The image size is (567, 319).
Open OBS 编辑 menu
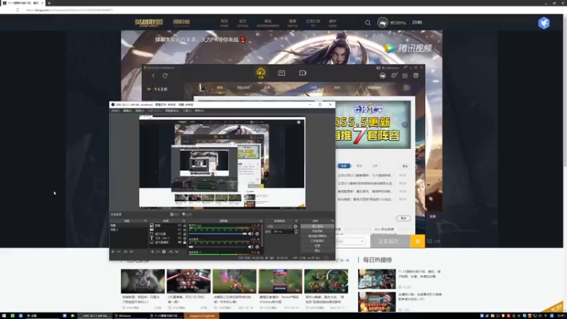coord(128,111)
